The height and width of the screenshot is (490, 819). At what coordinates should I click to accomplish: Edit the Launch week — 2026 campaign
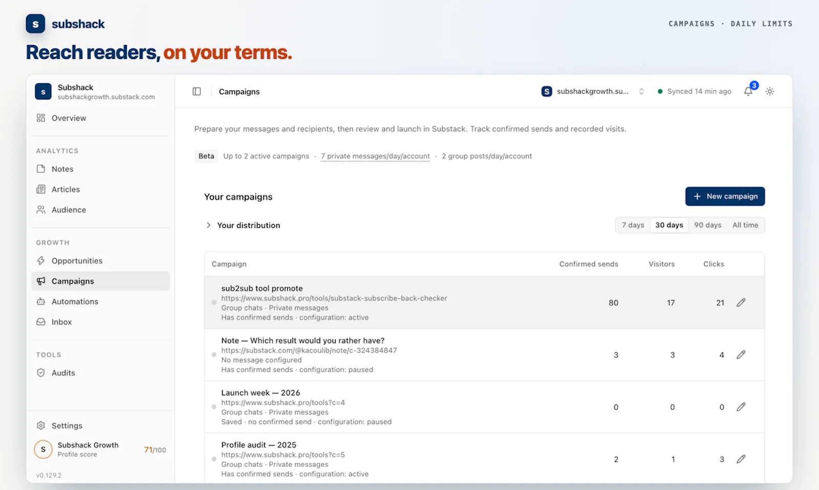point(741,407)
